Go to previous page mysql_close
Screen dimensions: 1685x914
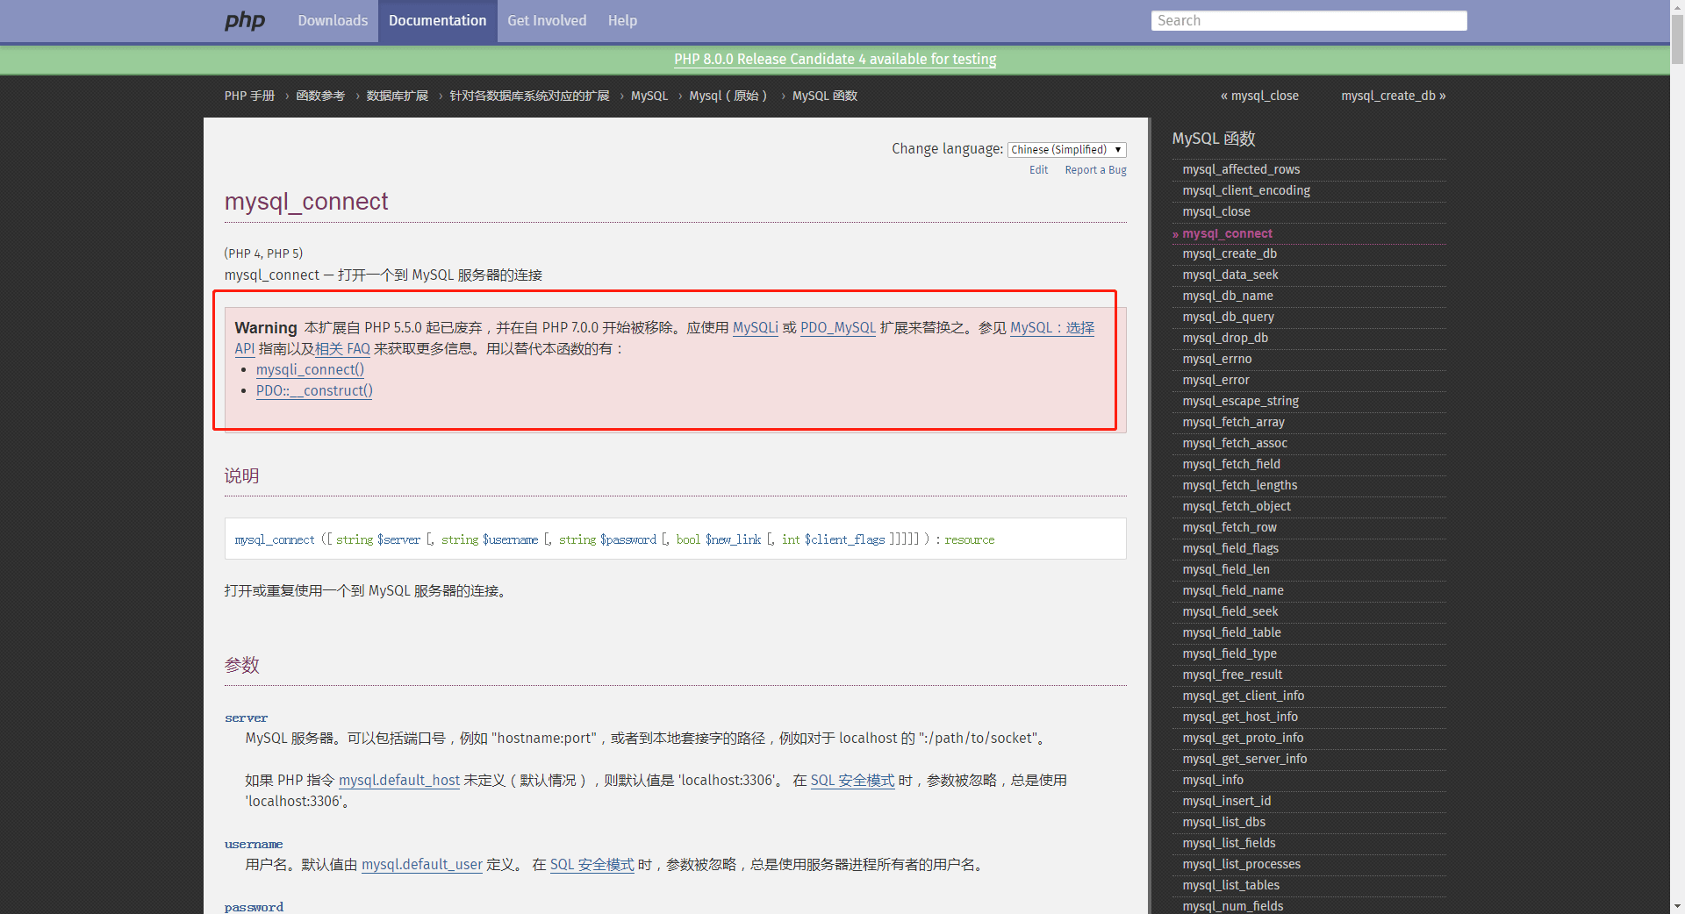[1259, 96]
